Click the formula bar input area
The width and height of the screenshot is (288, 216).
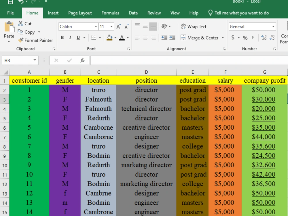pos(189,60)
